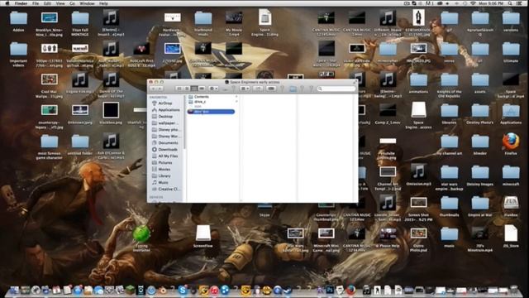Click the Finder share button
529x298 pixels.
pyautogui.click(x=258, y=89)
